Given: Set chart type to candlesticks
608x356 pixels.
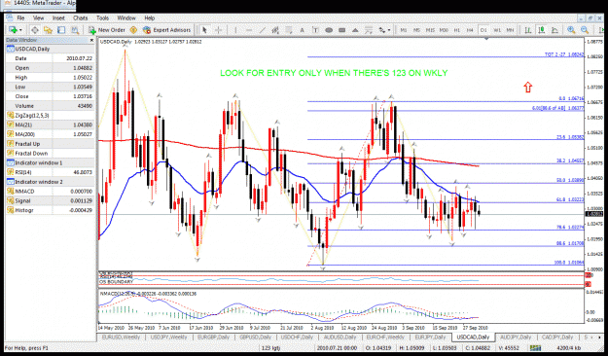Looking at the screenshot, I should (541, 30).
